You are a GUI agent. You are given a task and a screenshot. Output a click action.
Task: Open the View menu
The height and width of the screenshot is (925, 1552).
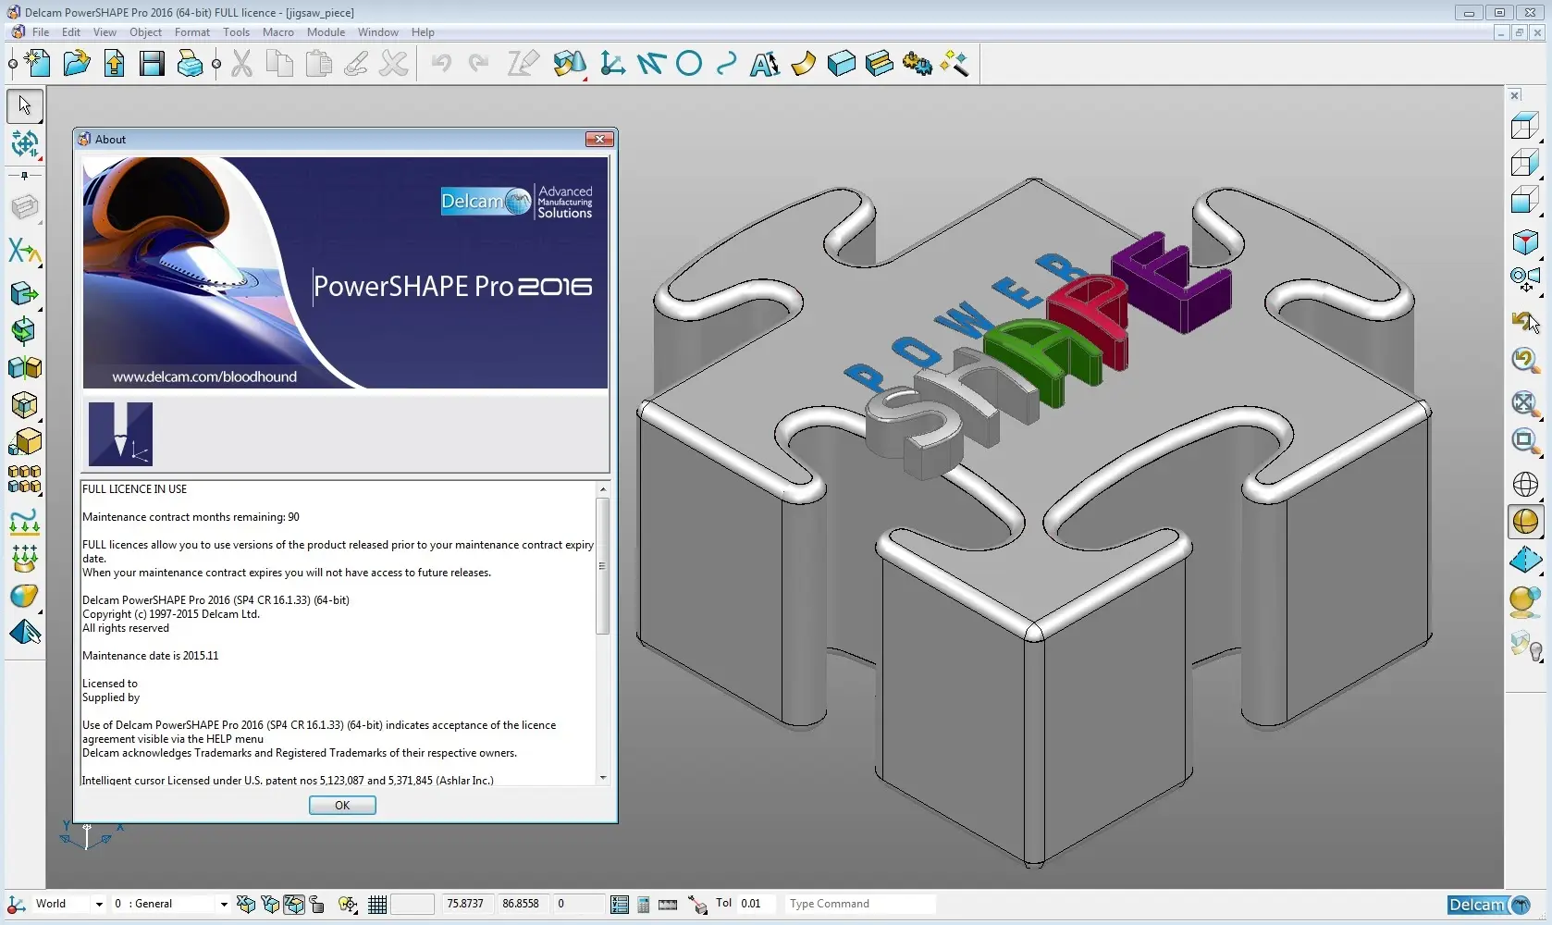(x=105, y=32)
